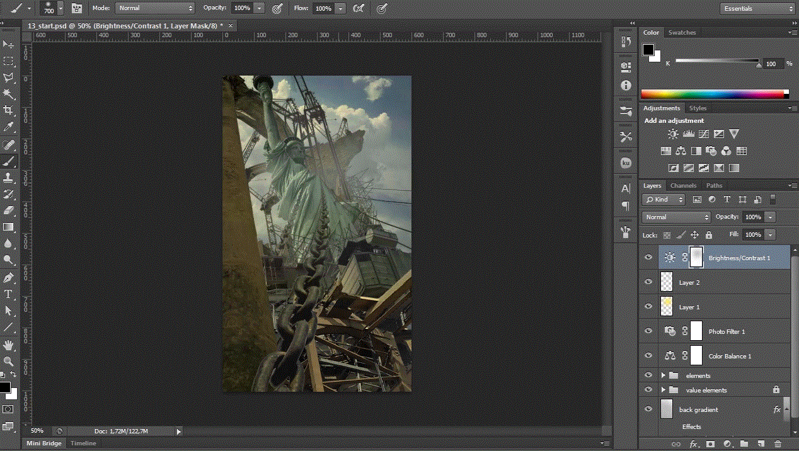Select the Move tool

(9, 44)
